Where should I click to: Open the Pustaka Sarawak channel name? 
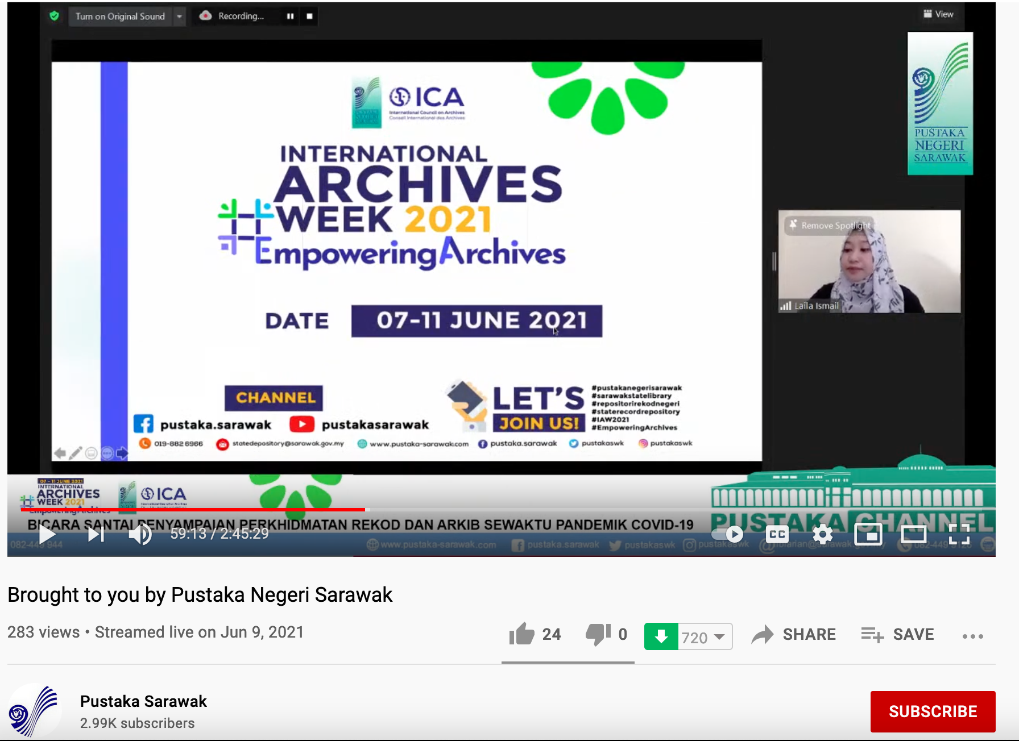[x=143, y=701]
